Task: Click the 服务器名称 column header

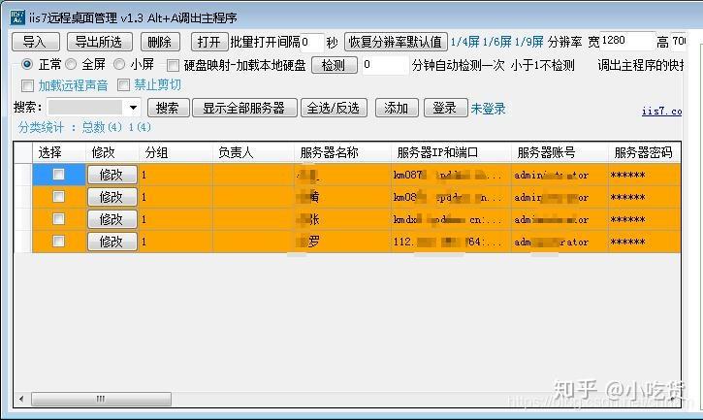Action: click(x=329, y=152)
